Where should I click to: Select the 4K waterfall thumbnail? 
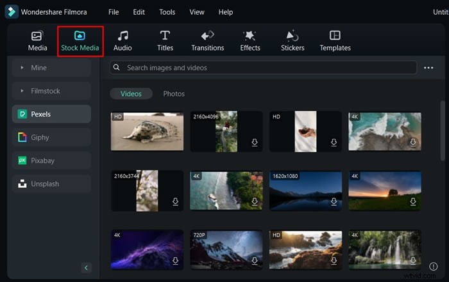click(385, 250)
